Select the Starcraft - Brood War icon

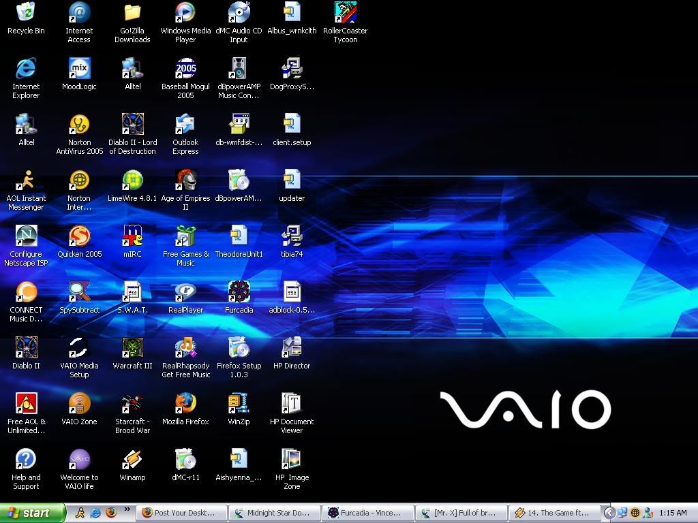(132, 403)
